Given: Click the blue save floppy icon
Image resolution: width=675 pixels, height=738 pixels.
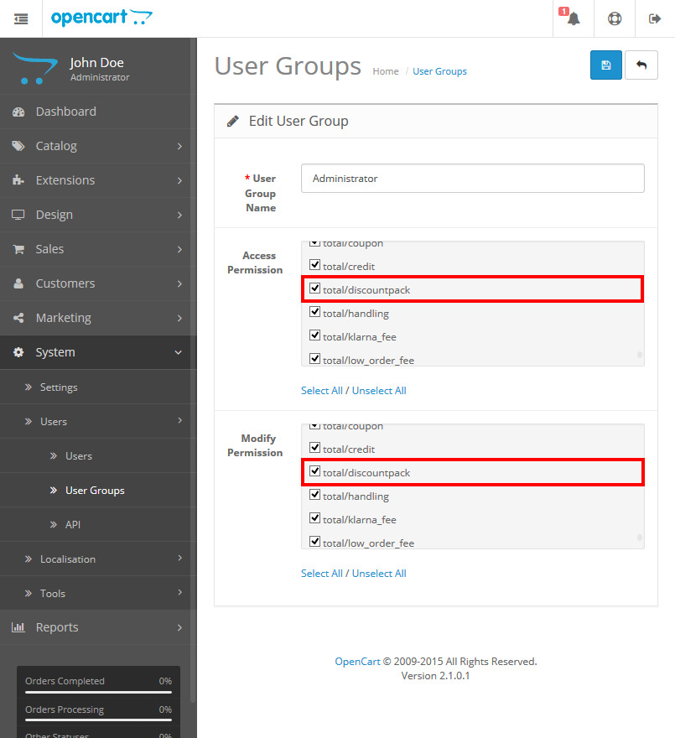Looking at the screenshot, I should [605, 65].
